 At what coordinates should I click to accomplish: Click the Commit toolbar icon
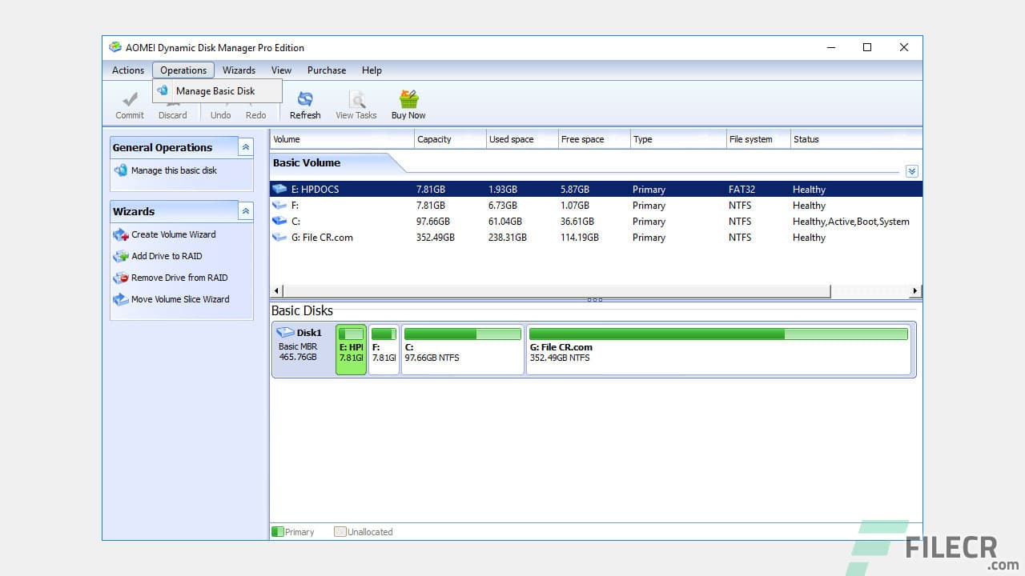click(129, 99)
